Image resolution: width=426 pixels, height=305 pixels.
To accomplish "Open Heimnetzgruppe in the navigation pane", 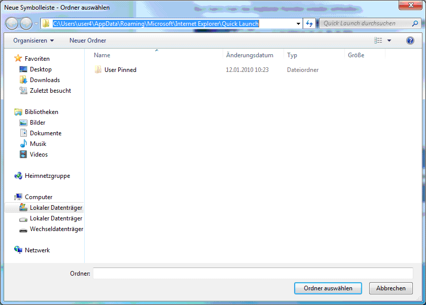I will (47, 176).
